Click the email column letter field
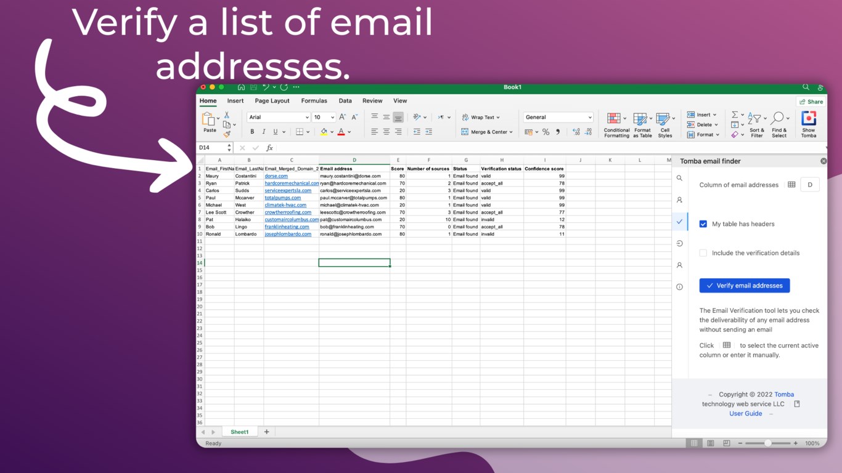 pos(810,185)
